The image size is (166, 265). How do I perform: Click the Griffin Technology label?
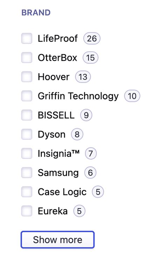coord(78,96)
